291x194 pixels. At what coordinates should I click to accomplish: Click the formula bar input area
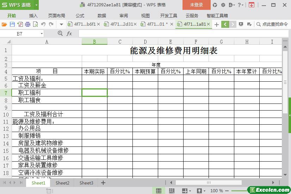click(x=183, y=33)
